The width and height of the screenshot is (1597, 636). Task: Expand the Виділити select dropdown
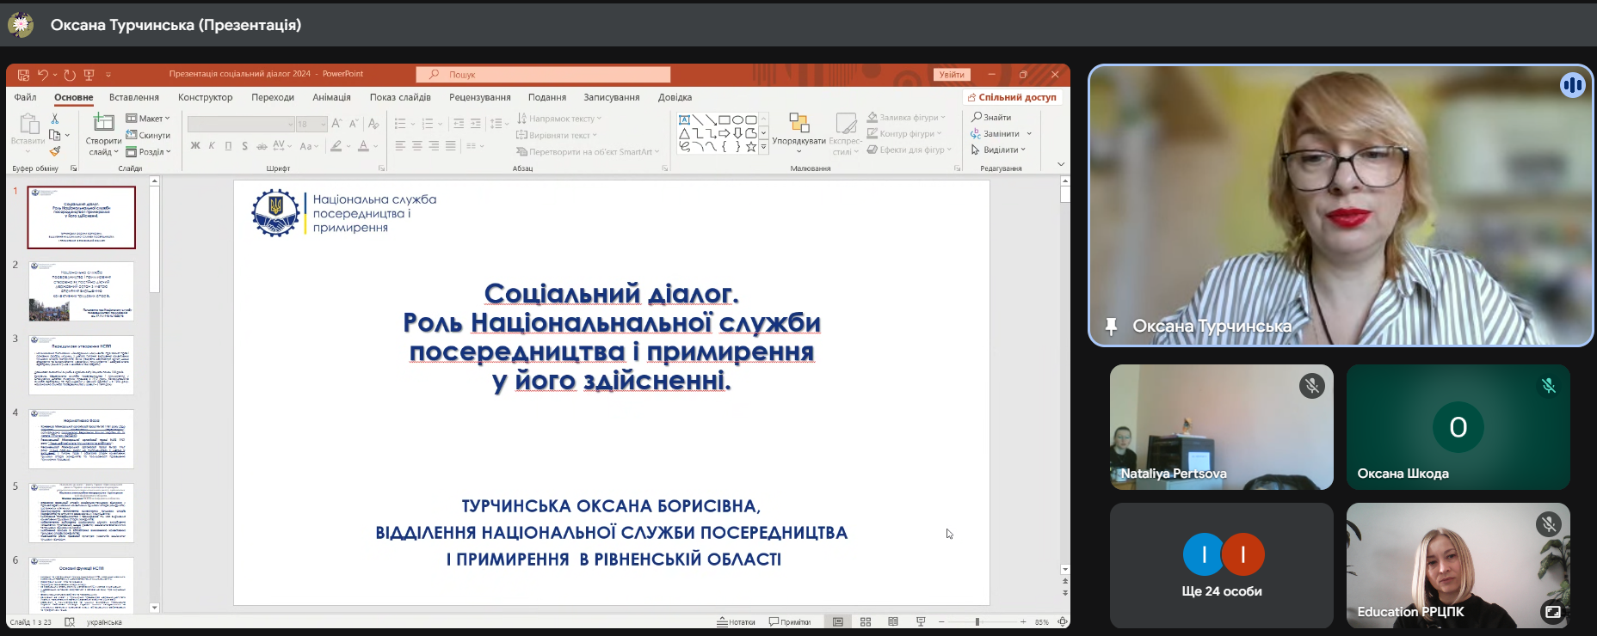pyautogui.click(x=999, y=150)
